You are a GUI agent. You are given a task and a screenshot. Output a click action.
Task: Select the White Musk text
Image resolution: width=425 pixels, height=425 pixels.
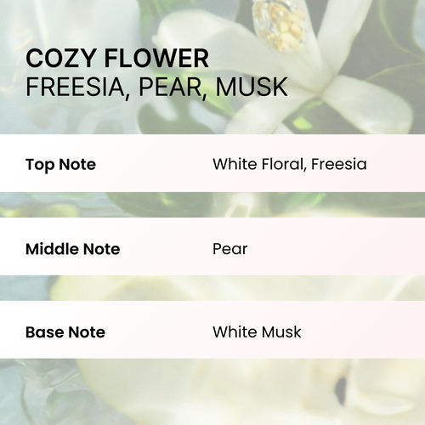(257, 332)
